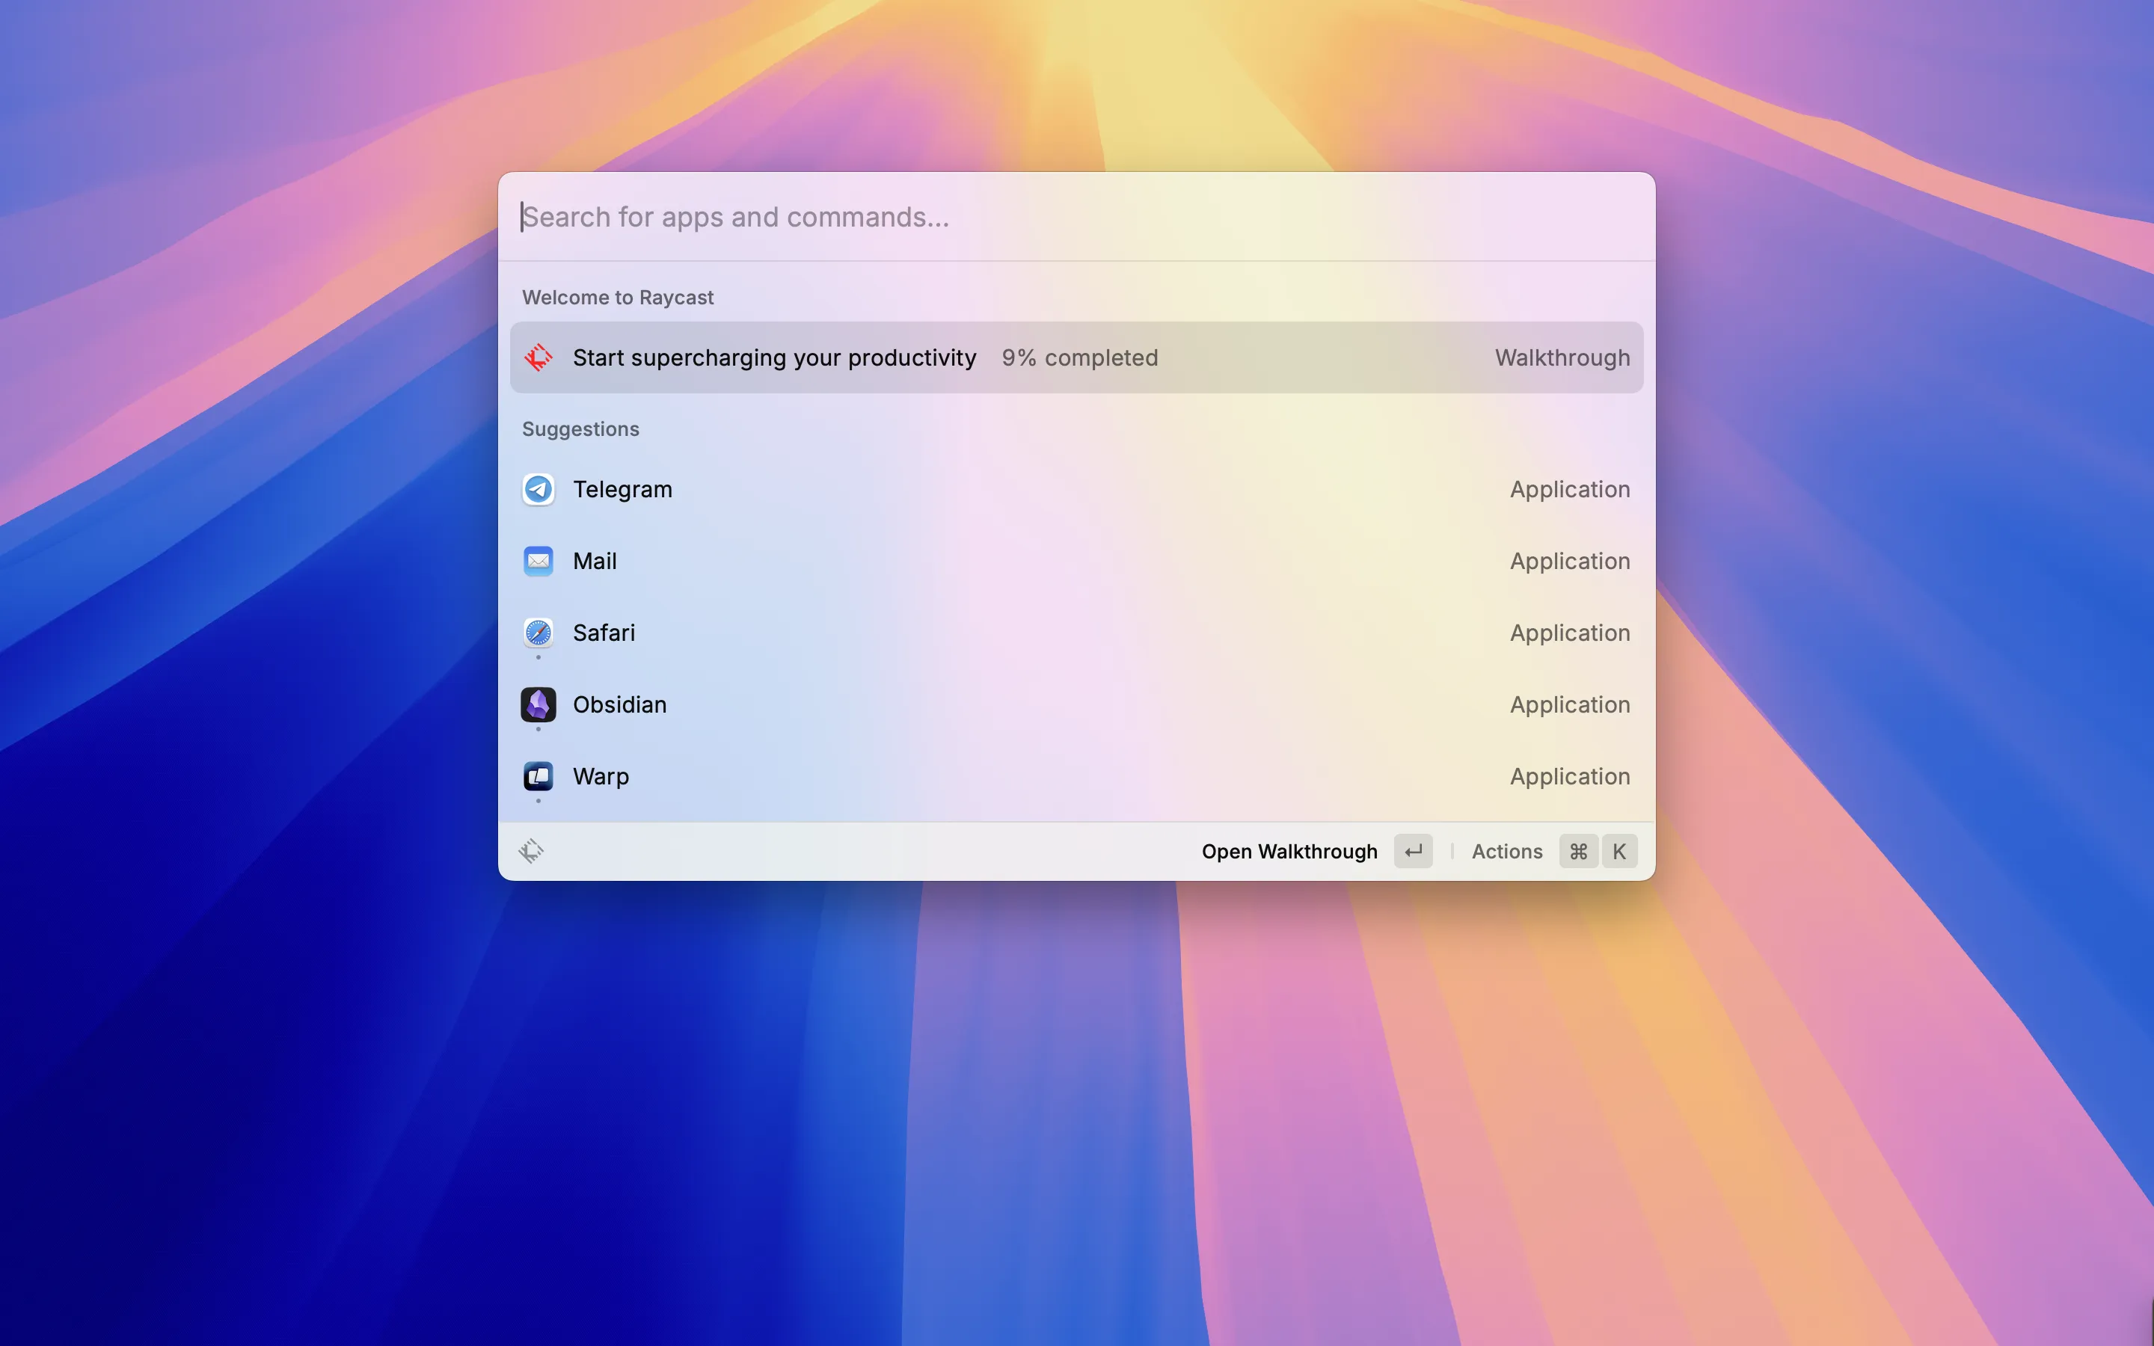Click 'Application' label in Safari row
The height and width of the screenshot is (1346, 2154).
pyautogui.click(x=1569, y=633)
